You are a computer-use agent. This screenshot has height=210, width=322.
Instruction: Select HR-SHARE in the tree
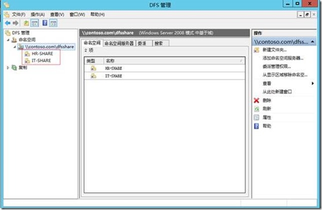(x=42, y=54)
